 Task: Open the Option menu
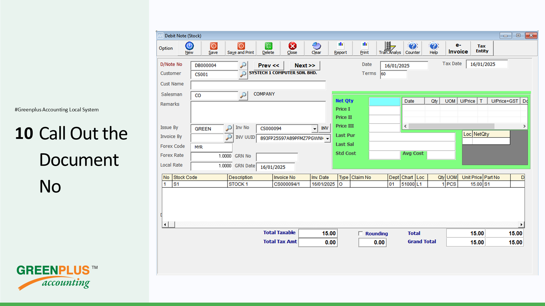[x=166, y=48]
